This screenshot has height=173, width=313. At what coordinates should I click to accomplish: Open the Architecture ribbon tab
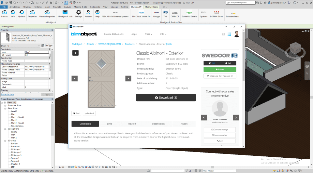(x=15, y=7)
